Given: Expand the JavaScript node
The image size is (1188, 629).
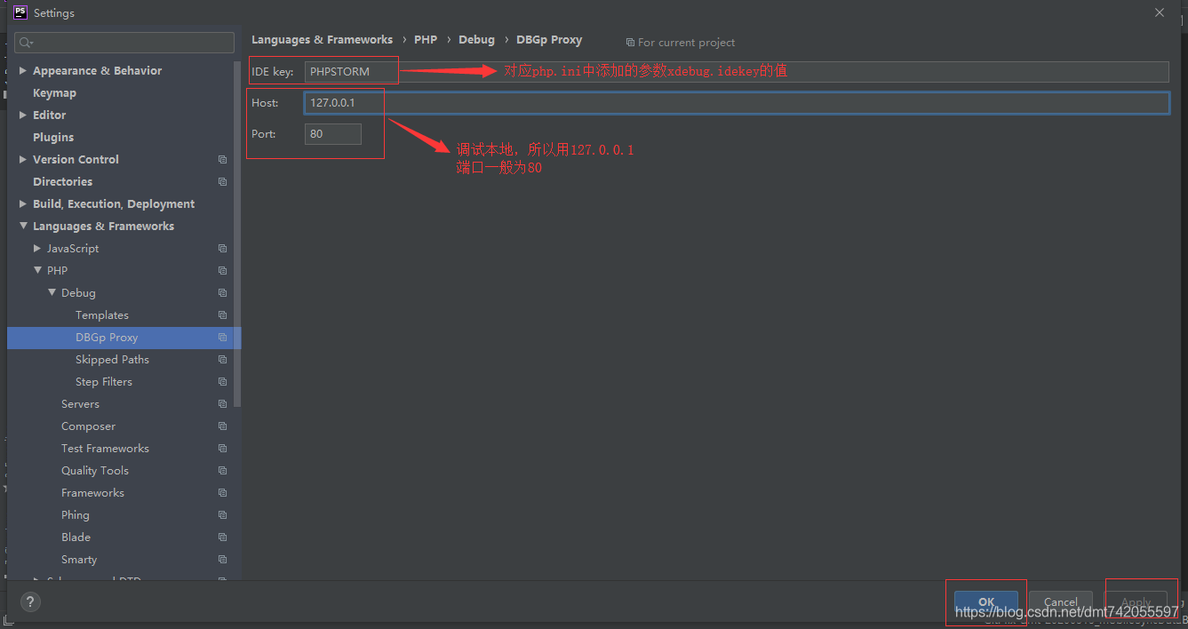Looking at the screenshot, I should pos(37,248).
